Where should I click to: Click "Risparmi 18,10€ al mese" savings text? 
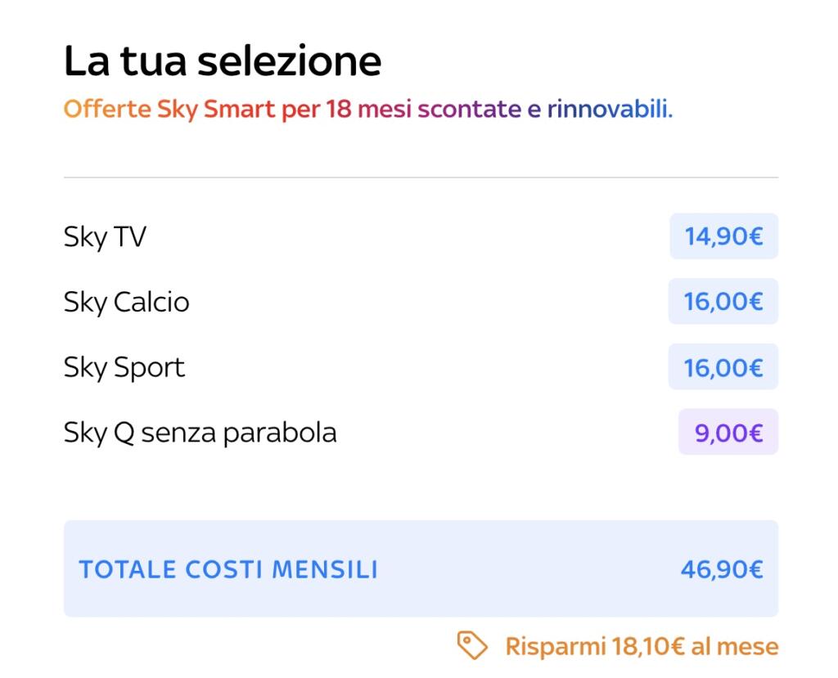[x=642, y=646]
